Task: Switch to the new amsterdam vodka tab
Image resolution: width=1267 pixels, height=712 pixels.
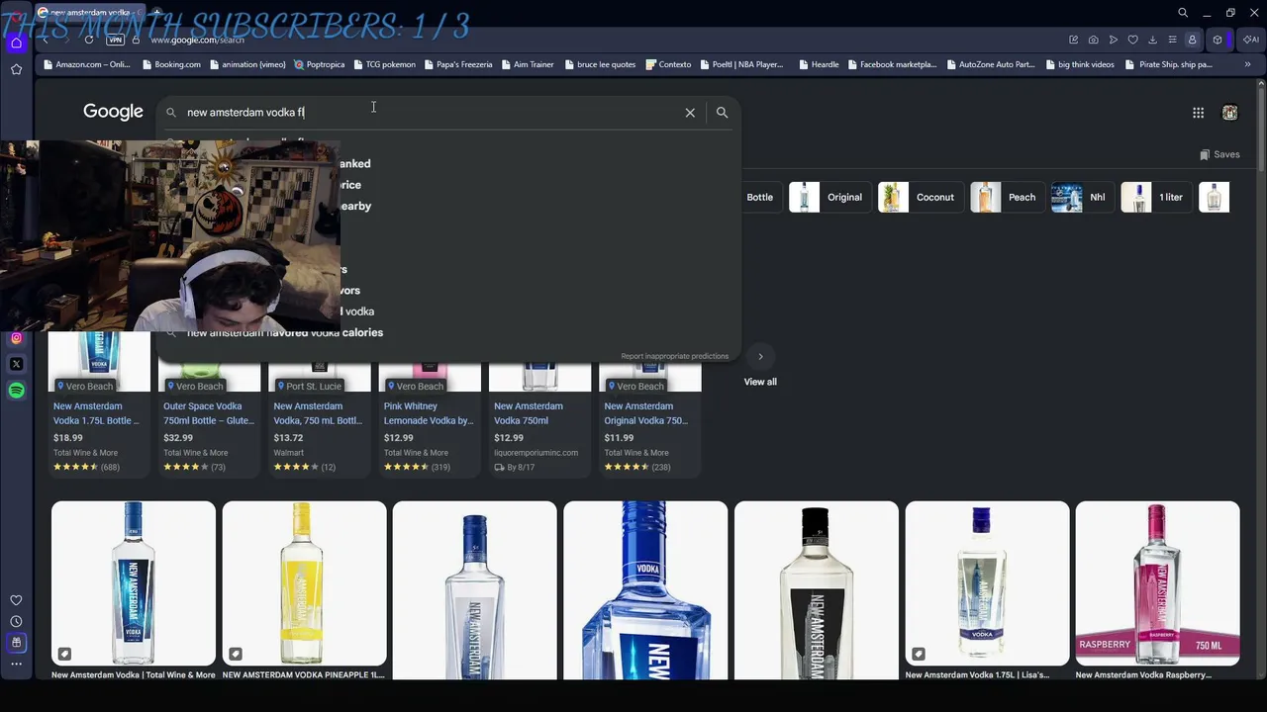Action: pos(91,13)
